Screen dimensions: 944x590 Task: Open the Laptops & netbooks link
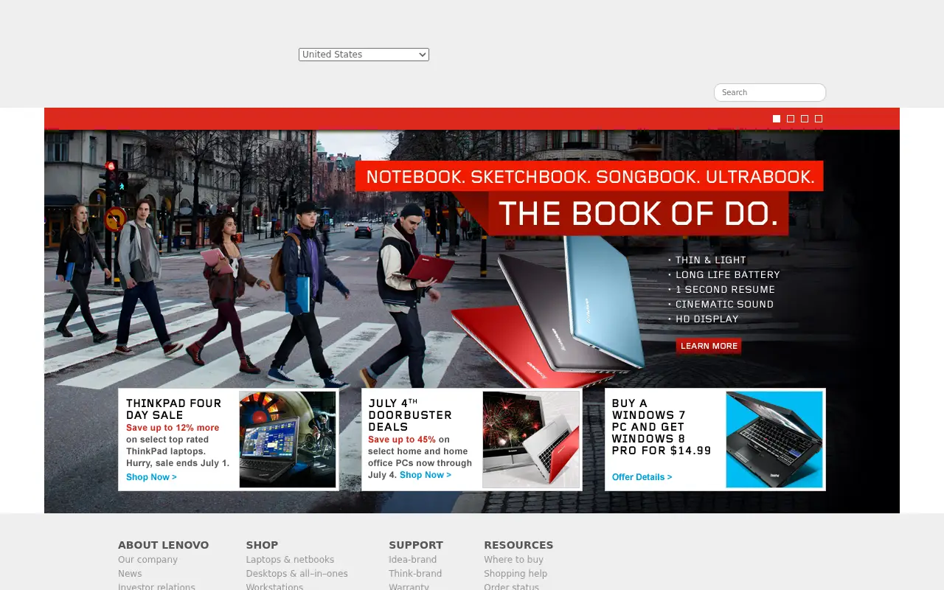point(290,560)
